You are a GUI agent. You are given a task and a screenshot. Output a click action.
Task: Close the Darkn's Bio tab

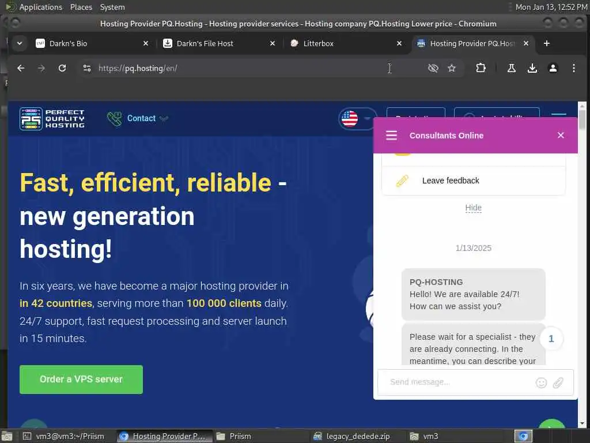[x=146, y=43]
